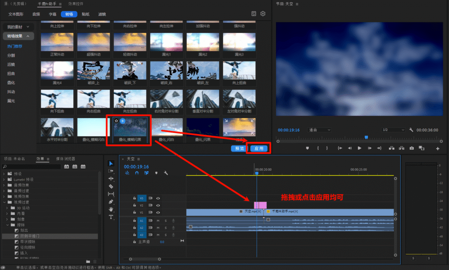Switch to the 贴纸 tab
Image resolution: width=449 pixels, height=270 pixels.
point(86,14)
